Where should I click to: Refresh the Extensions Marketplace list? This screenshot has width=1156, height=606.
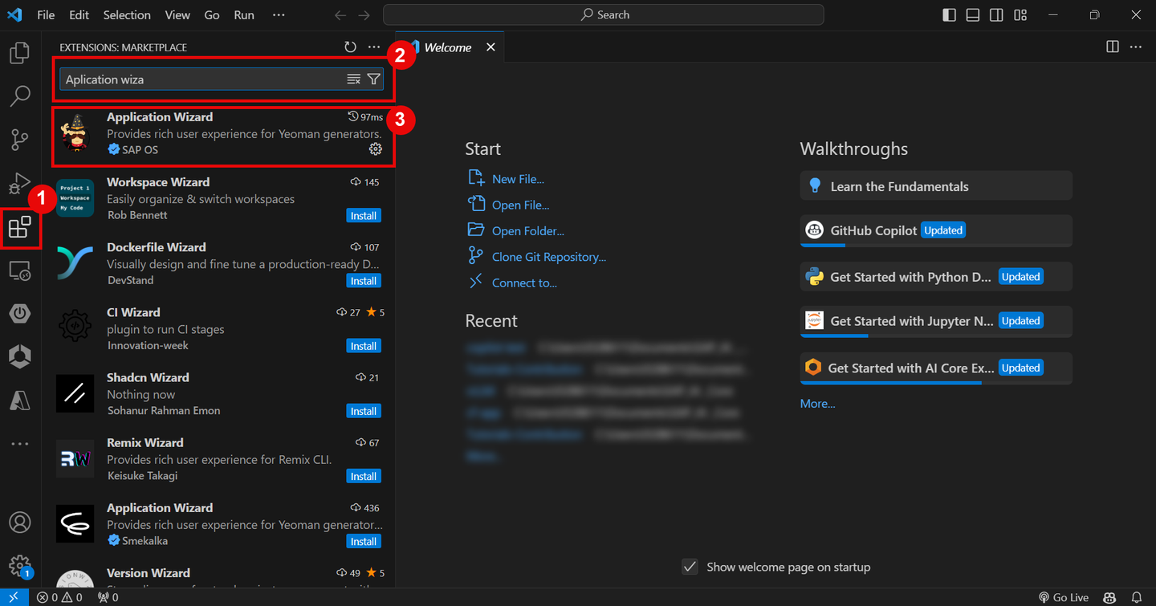pos(350,47)
